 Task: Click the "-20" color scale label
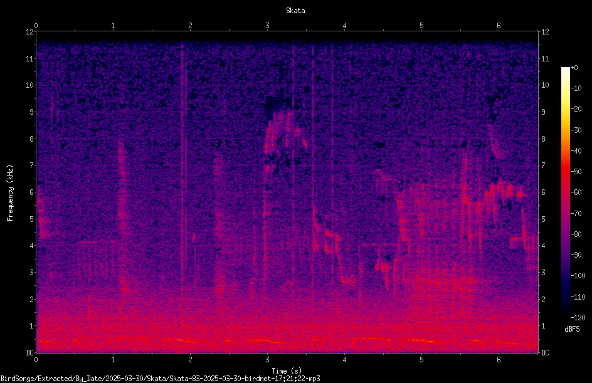(576, 109)
